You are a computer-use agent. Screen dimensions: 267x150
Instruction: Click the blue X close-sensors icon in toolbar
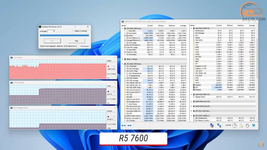point(254,125)
